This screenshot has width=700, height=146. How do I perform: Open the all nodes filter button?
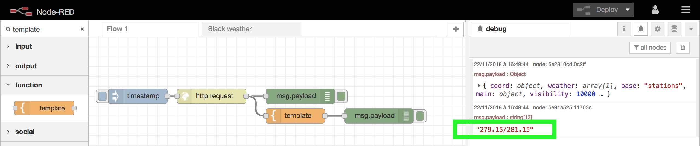click(x=650, y=48)
